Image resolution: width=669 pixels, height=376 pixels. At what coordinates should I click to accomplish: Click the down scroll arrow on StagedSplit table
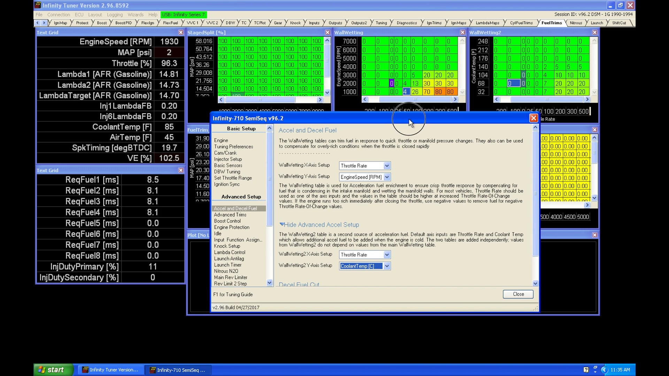click(x=327, y=93)
